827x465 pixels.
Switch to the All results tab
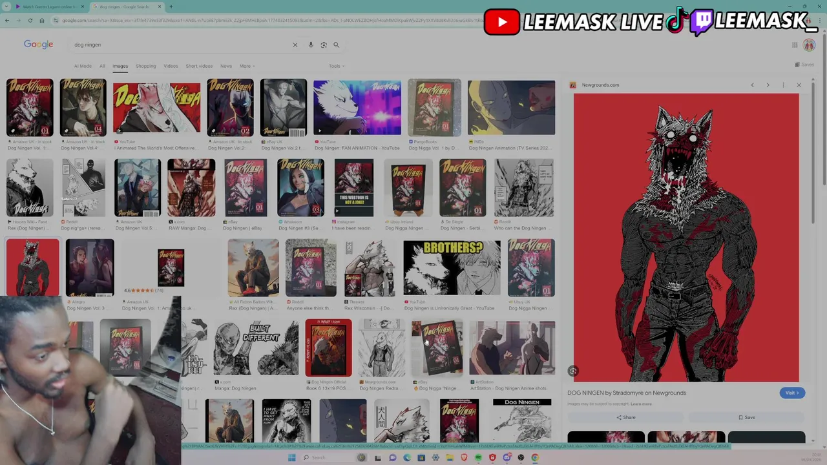[102, 66]
